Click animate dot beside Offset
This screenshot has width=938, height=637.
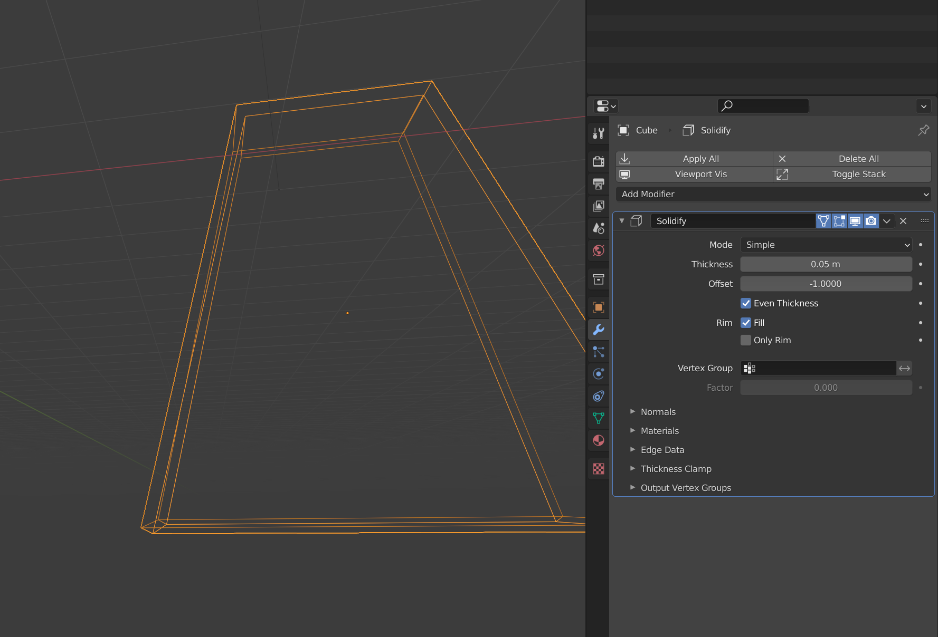(921, 284)
